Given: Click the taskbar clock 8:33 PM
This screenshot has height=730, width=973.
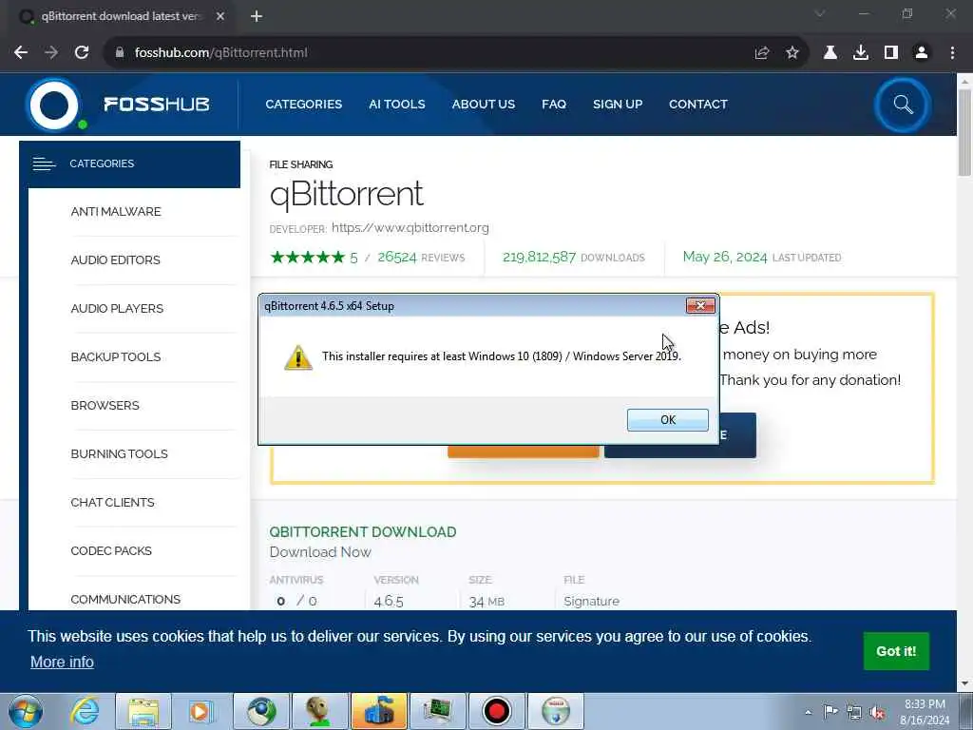Looking at the screenshot, I should pos(925,704).
